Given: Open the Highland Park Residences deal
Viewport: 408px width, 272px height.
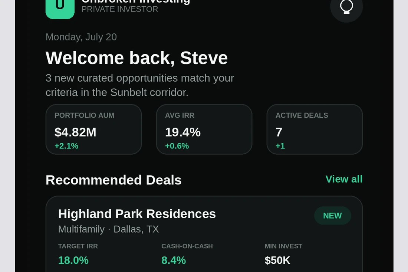Looking at the screenshot, I should pyautogui.click(x=137, y=214).
